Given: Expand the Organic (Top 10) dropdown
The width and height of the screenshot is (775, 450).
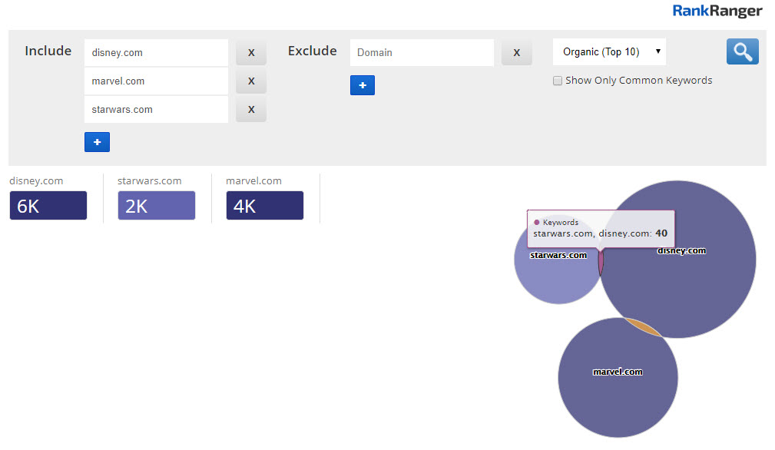Looking at the screenshot, I should click(x=609, y=52).
